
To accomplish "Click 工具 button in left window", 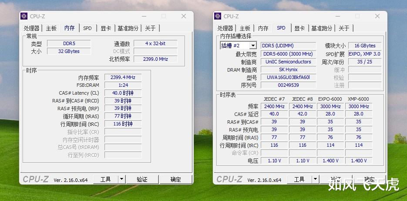I will point(105,179).
